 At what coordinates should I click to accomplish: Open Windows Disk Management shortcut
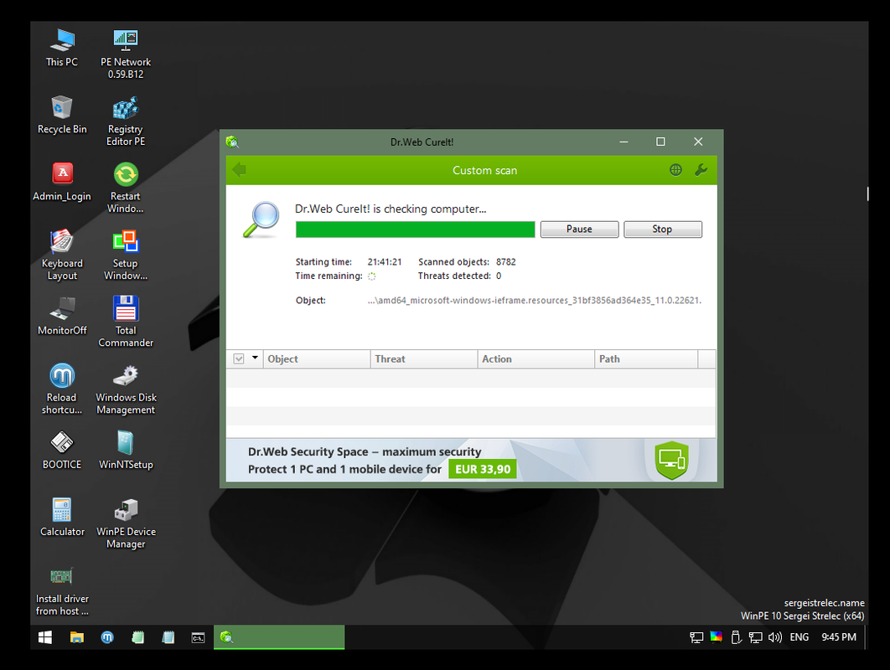pyautogui.click(x=126, y=389)
